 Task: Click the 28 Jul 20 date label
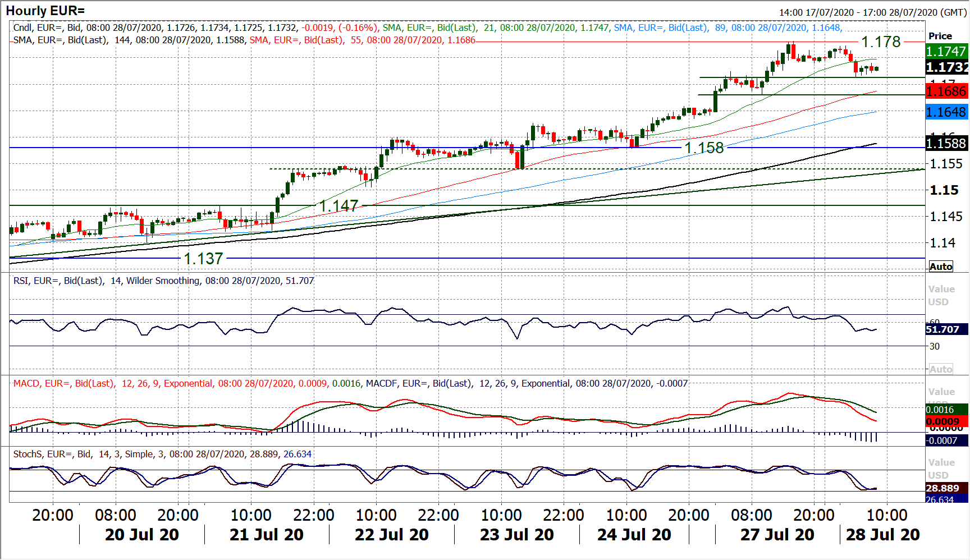[882, 535]
